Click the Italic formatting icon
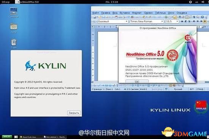 tap(185, 21)
